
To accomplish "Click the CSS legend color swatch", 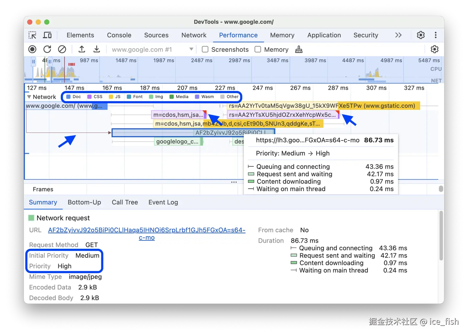I will 89,97.
